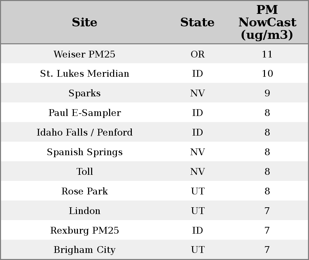309x260 pixels.
Task: Click the Spanish Springs site name
Action: pos(84,152)
